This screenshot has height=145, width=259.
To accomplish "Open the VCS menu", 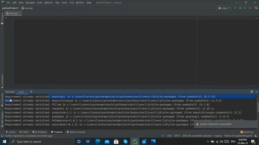I will (72, 3).
